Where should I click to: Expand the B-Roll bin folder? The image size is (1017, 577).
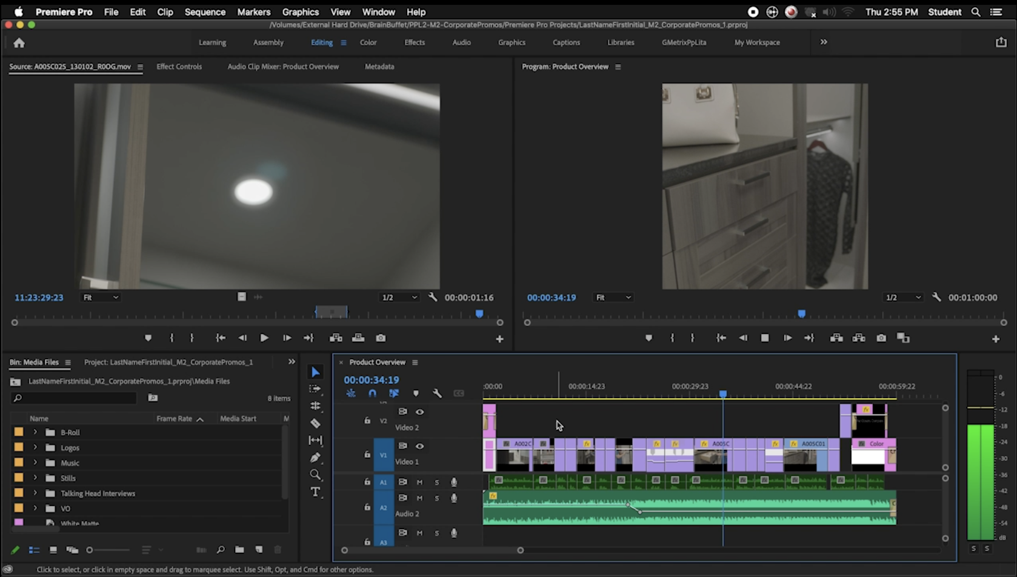35,432
